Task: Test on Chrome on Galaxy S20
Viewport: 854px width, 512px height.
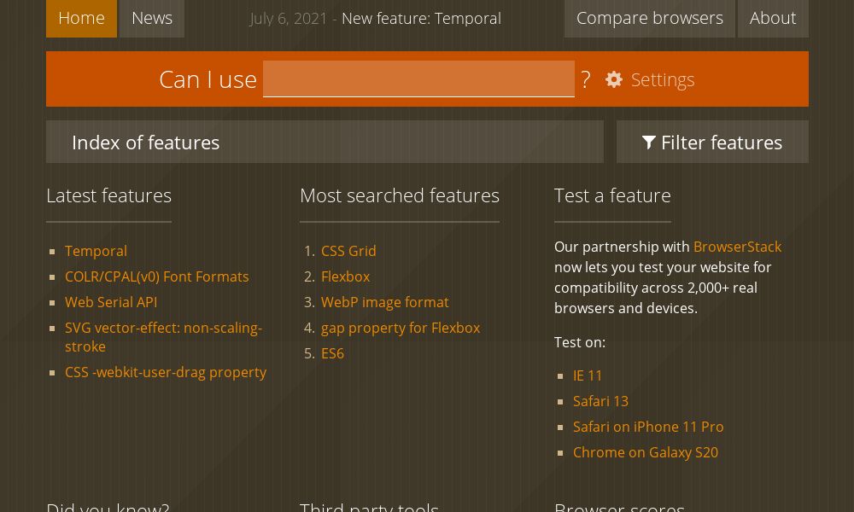Action: pos(646,452)
